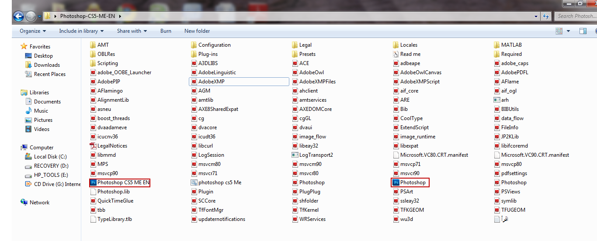Select the PSArt file
The image size is (597, 241).
pos(403,192)
